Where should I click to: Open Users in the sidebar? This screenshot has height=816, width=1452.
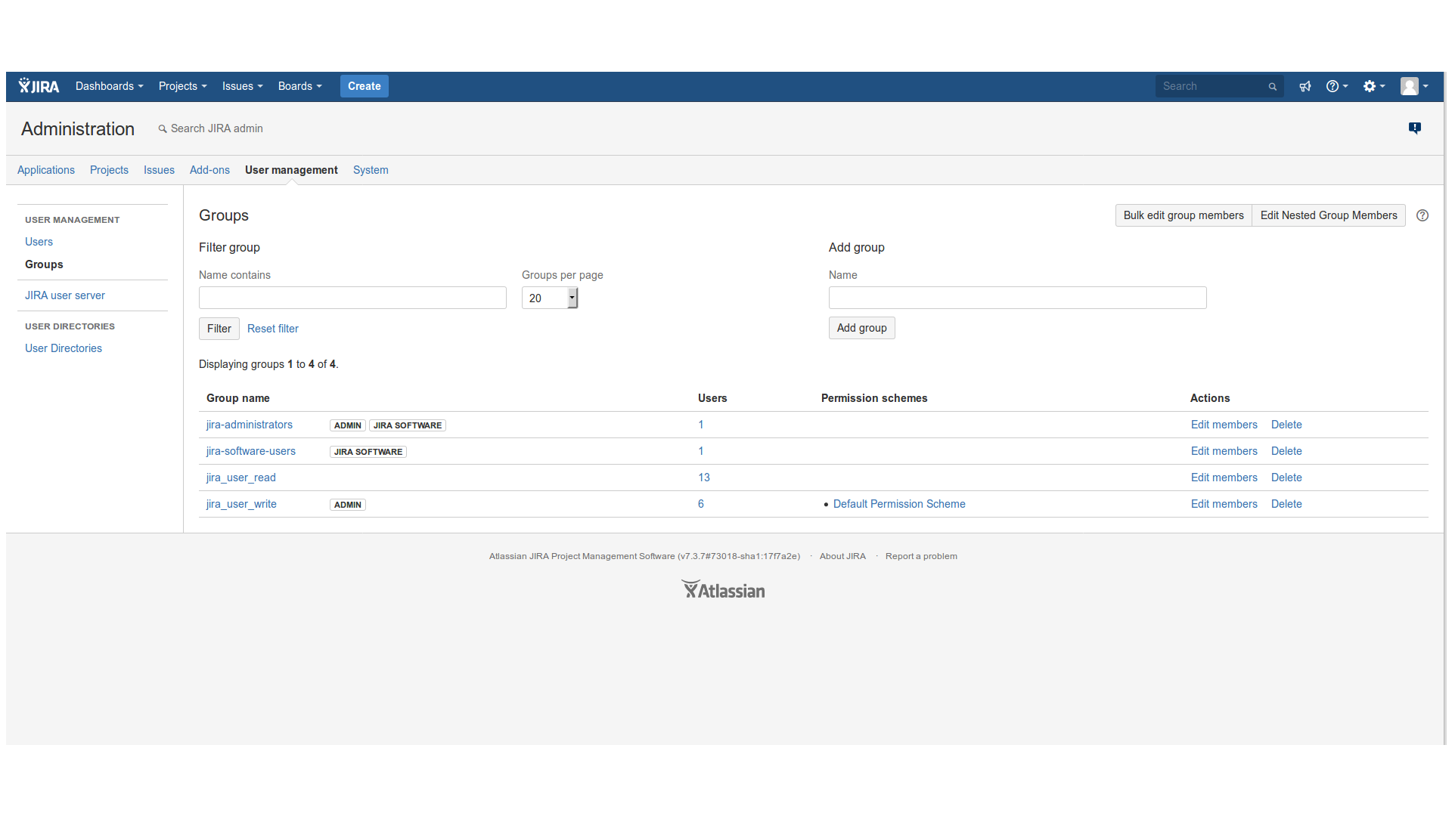(x=39, y=242)
